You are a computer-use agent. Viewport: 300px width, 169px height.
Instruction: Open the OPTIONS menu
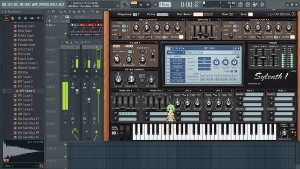[x=44, y=4]
